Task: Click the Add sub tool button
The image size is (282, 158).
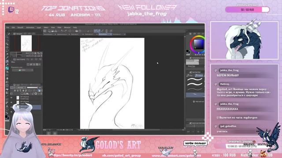Action: click(x=198, y=101)
